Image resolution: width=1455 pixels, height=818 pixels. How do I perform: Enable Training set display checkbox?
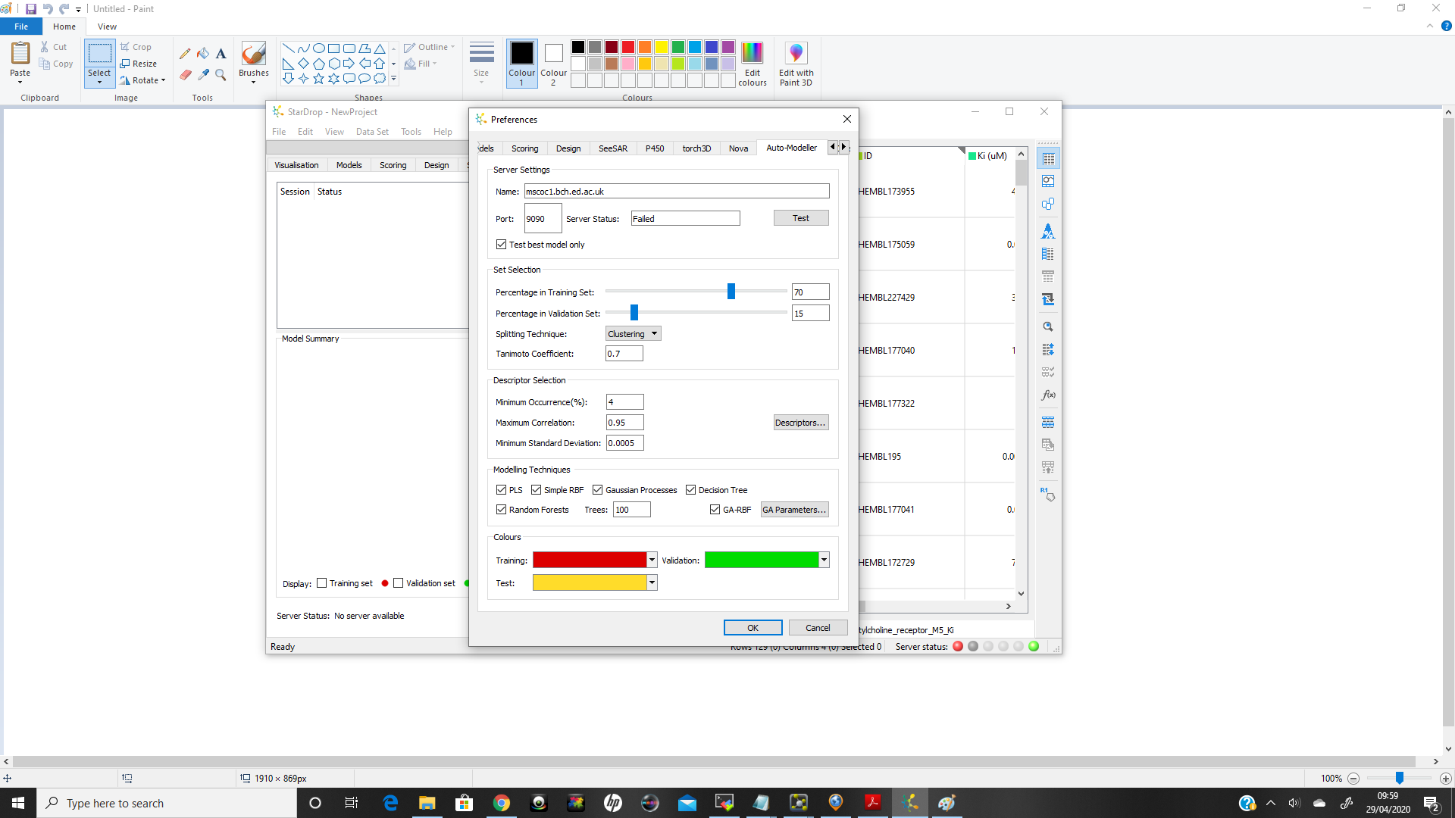(321, 583)
